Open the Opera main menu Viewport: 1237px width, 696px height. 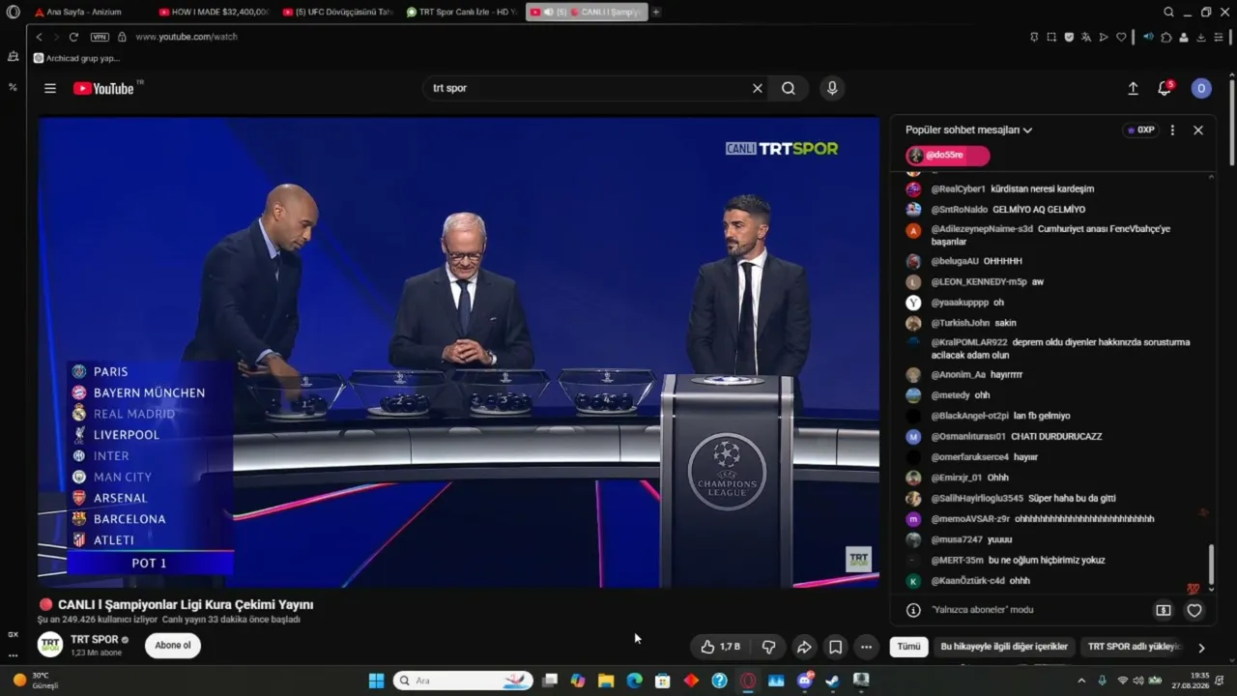click(13, 12)
